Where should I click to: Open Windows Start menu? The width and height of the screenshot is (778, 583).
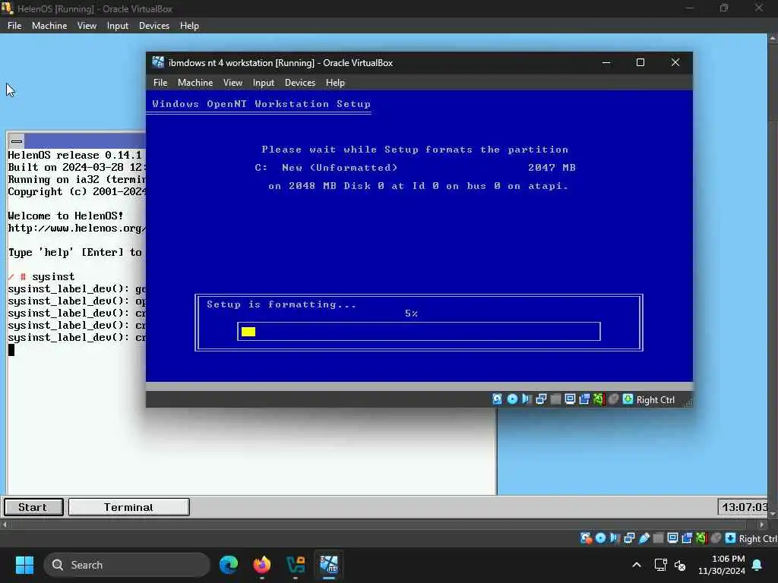tap(24, 565)
